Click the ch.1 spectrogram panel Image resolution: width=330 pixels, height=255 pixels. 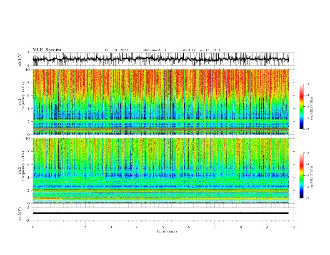click(x=160, y=102)
